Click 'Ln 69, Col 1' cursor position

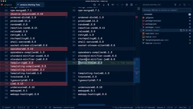145,107
